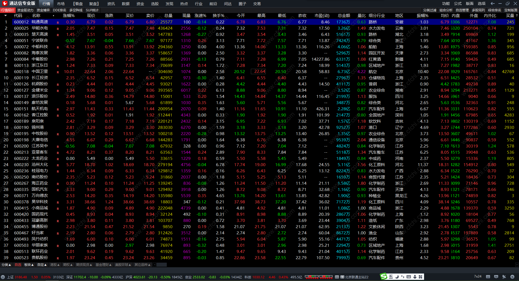The height and width of the screenshot is (281, 519).
Task: Click the 综合排名 button
Action: tap(495, 10)
